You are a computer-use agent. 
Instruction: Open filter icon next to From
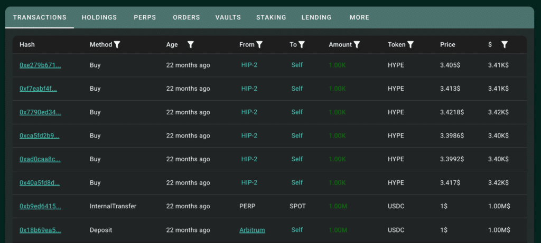click(x=259, y=45)
